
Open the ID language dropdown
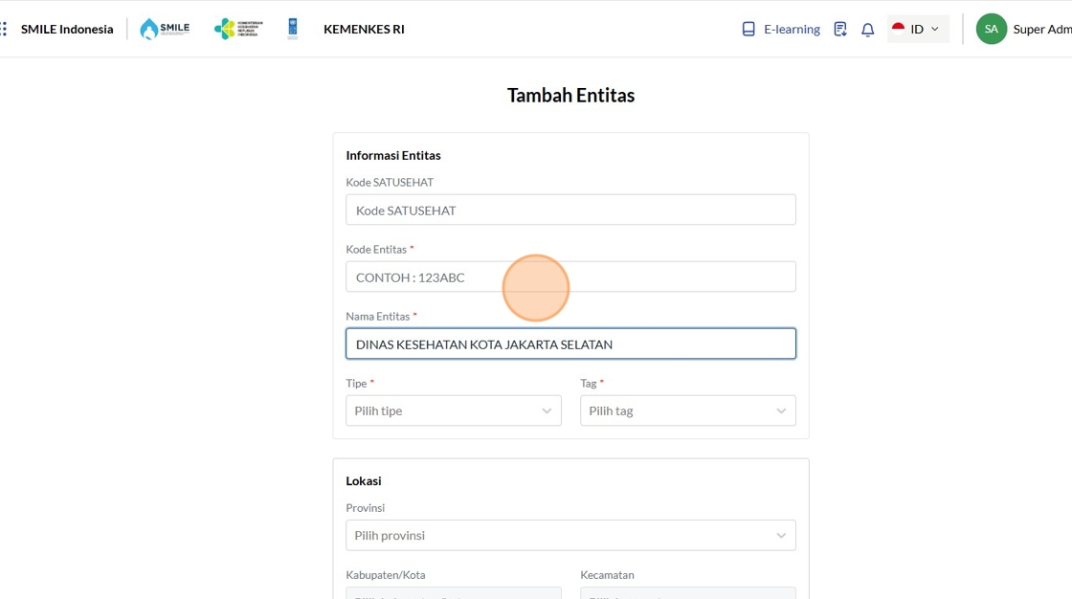click(919, 29)
